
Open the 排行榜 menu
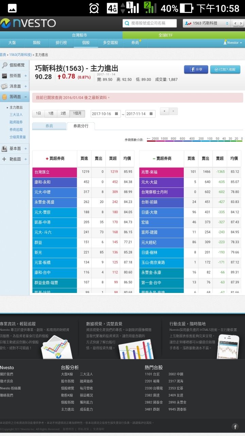point(61,43)
